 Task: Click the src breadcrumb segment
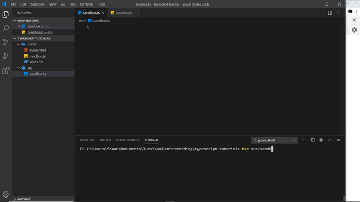point(81,21)
